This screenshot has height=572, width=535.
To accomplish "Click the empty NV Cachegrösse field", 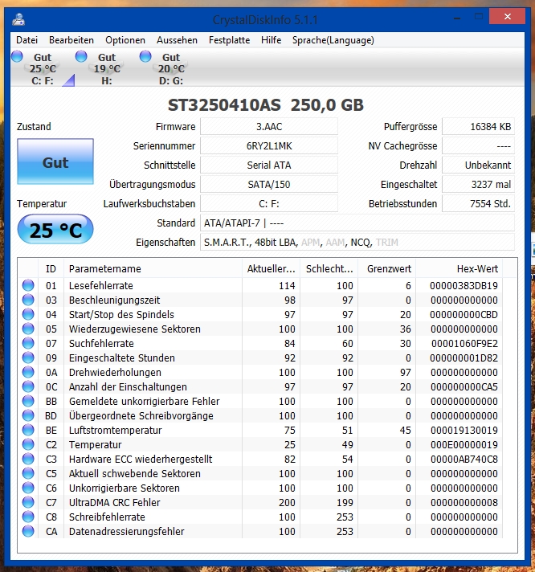I will (479, 146).
